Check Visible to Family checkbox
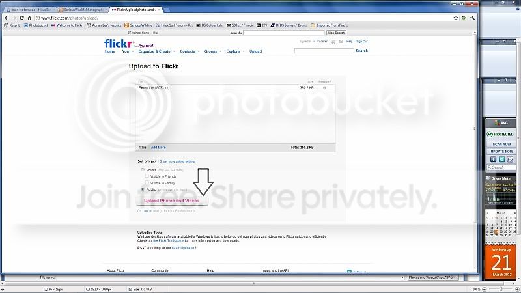 point(147,183)
